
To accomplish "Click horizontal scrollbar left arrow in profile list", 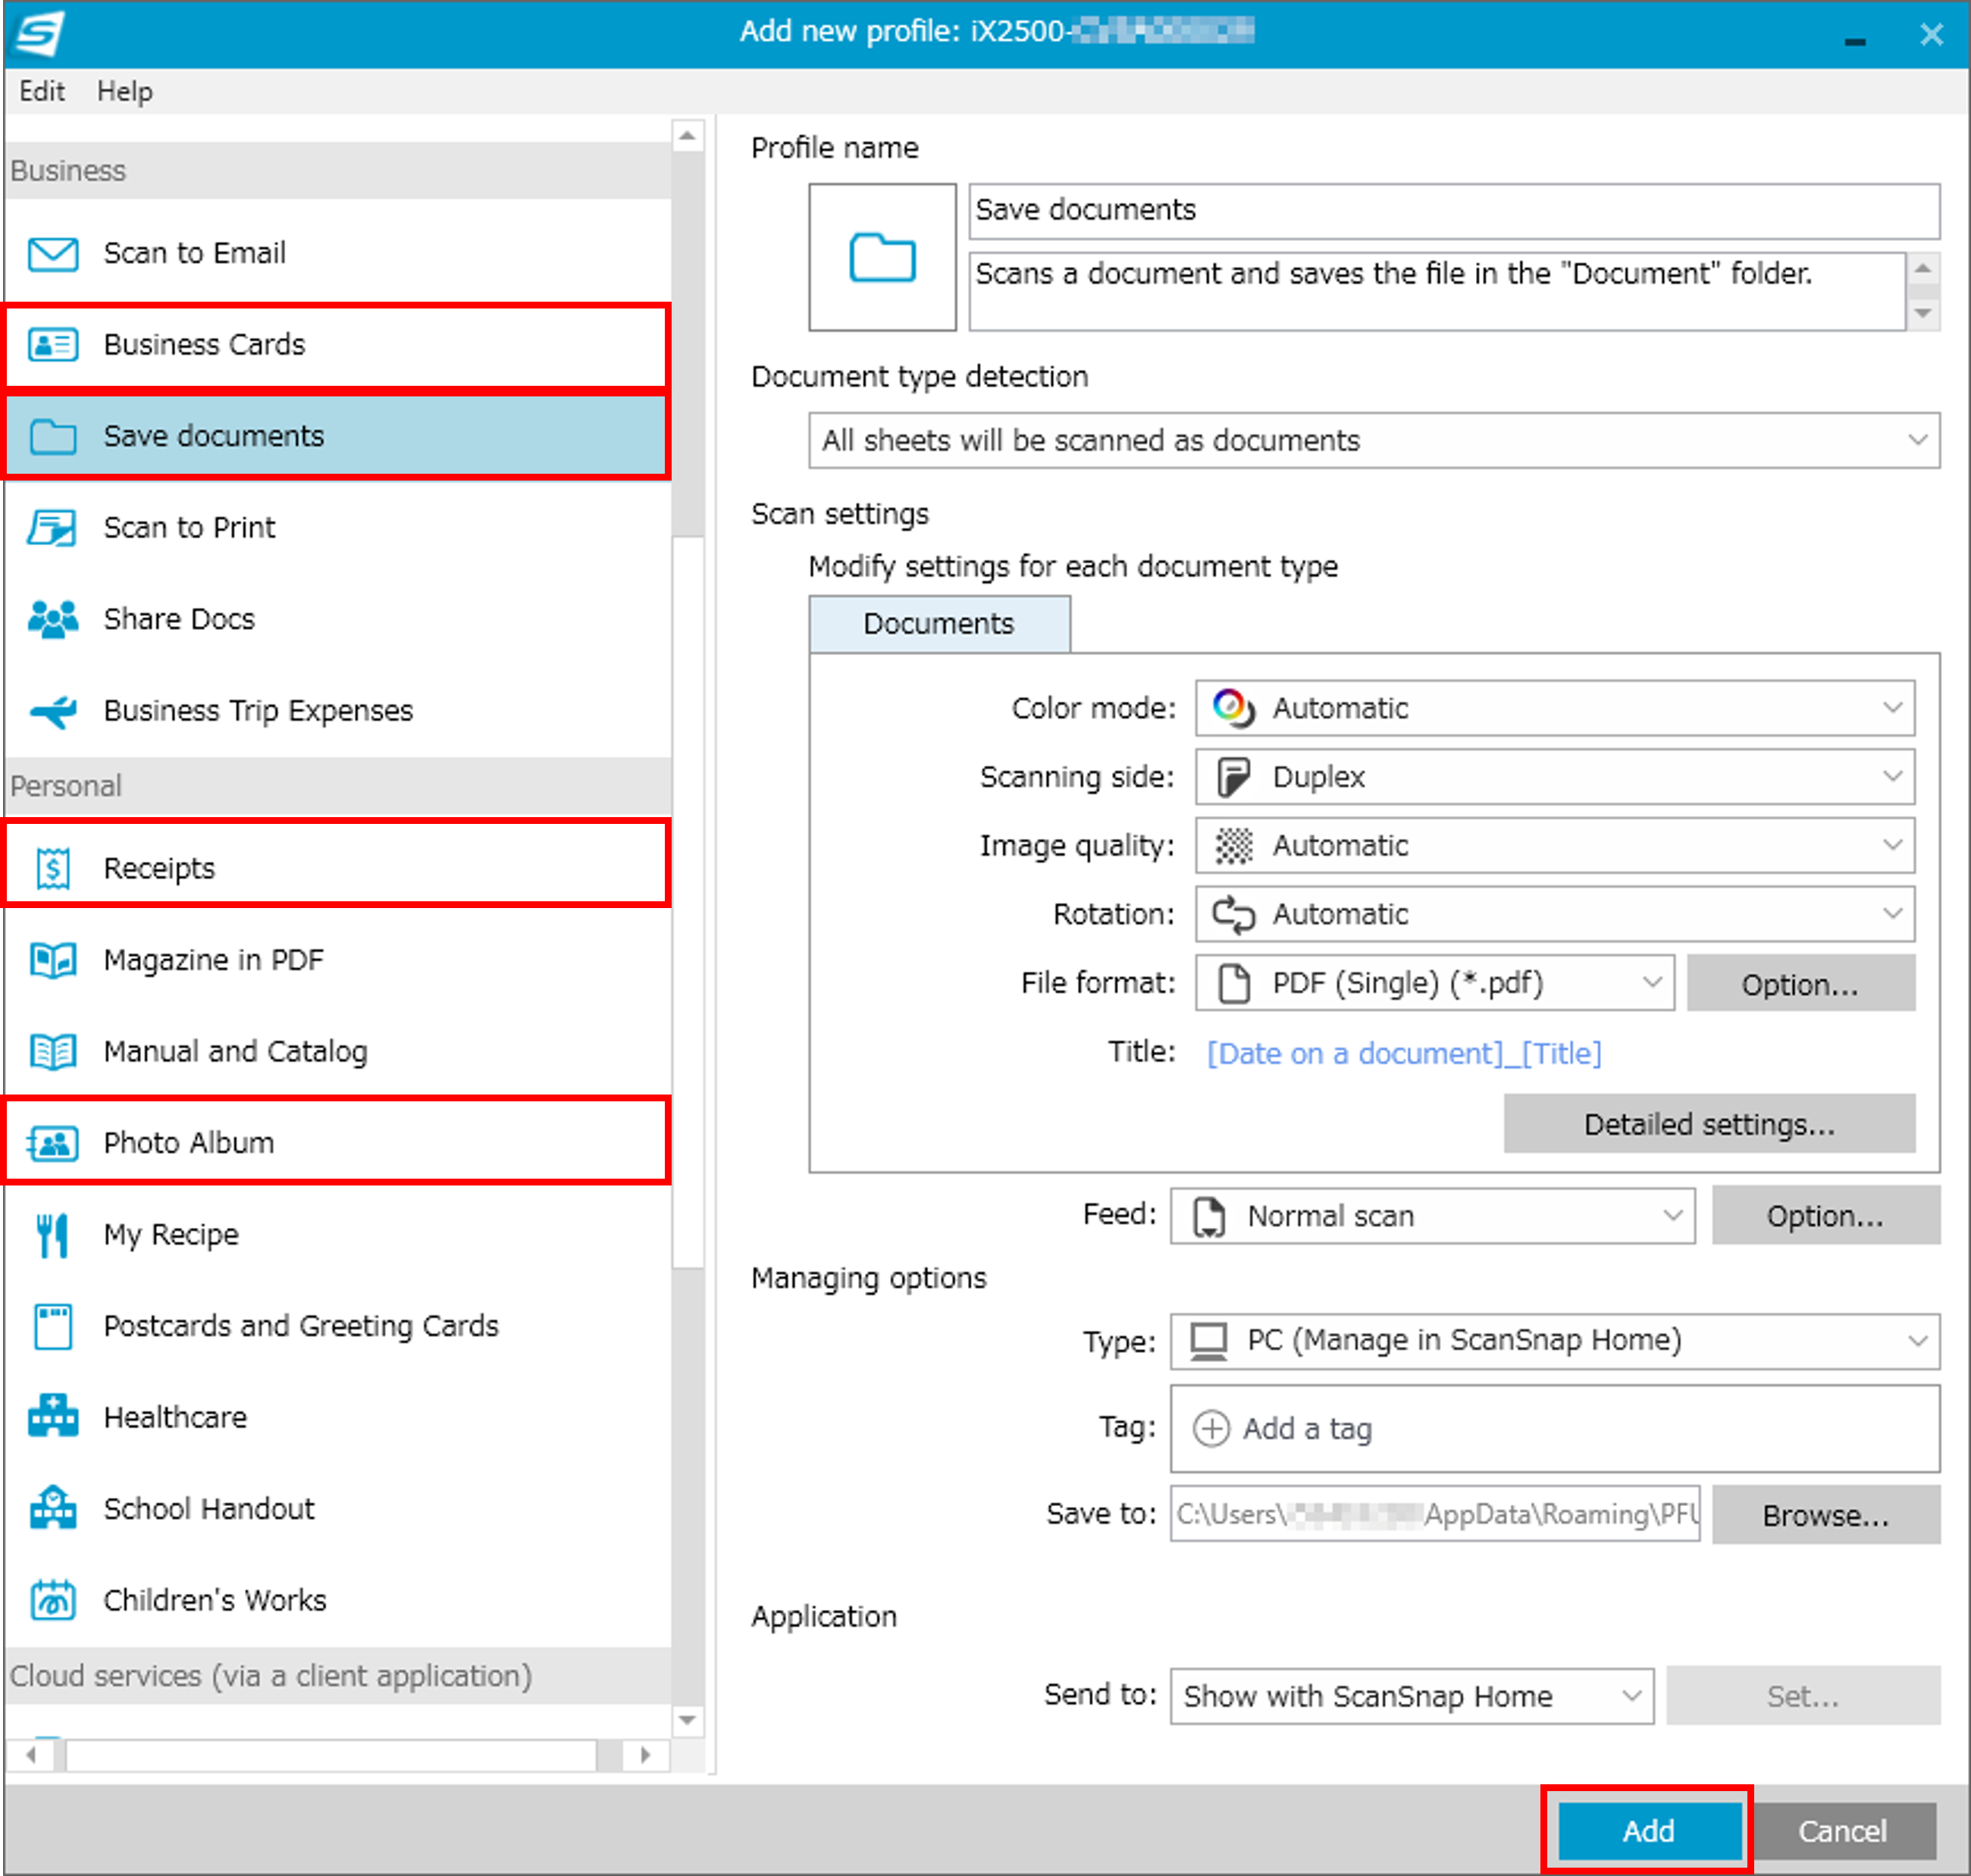I will (32, 1756).
